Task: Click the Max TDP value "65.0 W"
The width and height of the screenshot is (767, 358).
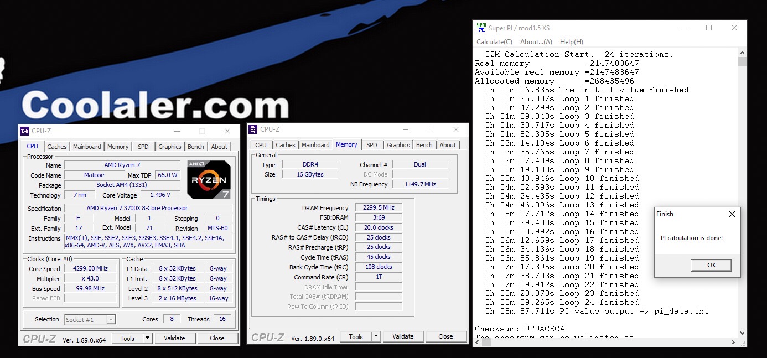Action: [168, 175]
